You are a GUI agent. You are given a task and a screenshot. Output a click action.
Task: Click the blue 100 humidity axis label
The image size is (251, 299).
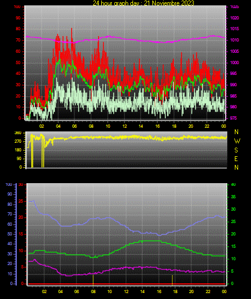pyautogui.click(x=9, y=185)
